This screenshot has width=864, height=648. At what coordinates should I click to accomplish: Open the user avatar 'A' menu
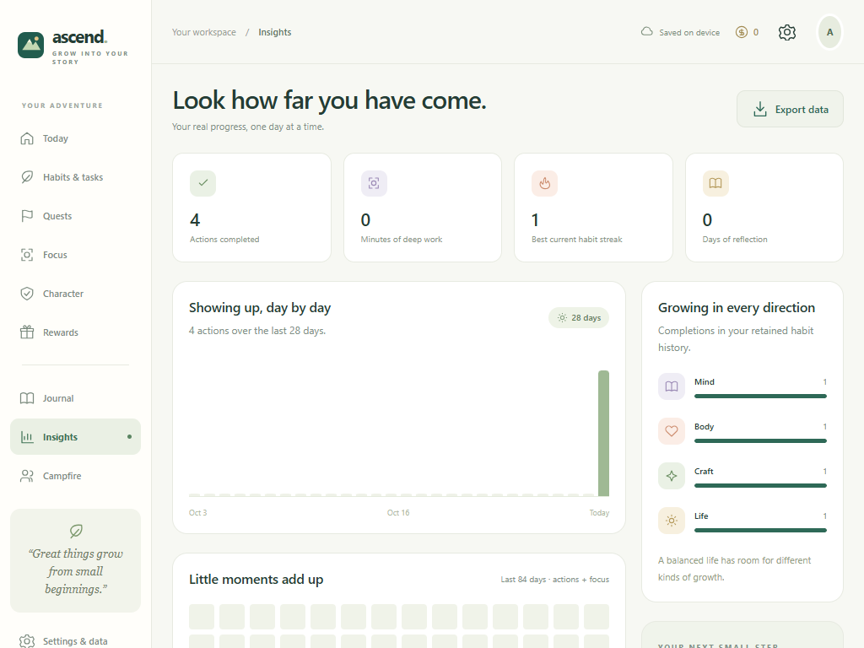click(830, 33)
